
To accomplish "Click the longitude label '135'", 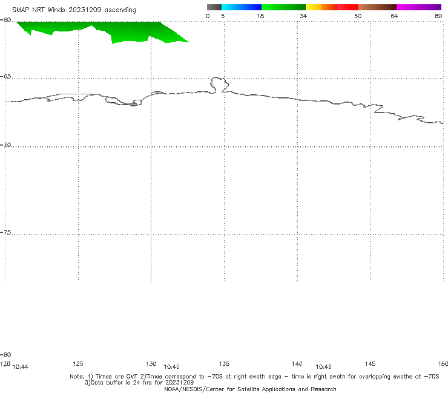I will [224, 363].
